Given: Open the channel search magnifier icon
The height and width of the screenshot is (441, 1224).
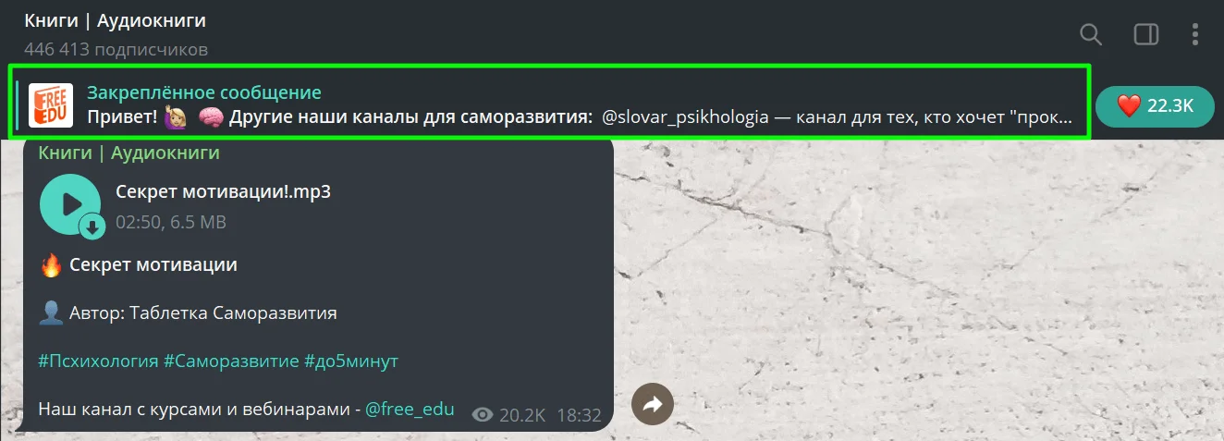Looking at the screenshot, I should pyautogui.click(x=1091, y=35).
